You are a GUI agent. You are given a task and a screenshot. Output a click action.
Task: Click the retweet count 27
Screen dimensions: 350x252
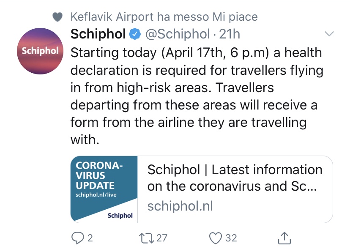(161, 238)
